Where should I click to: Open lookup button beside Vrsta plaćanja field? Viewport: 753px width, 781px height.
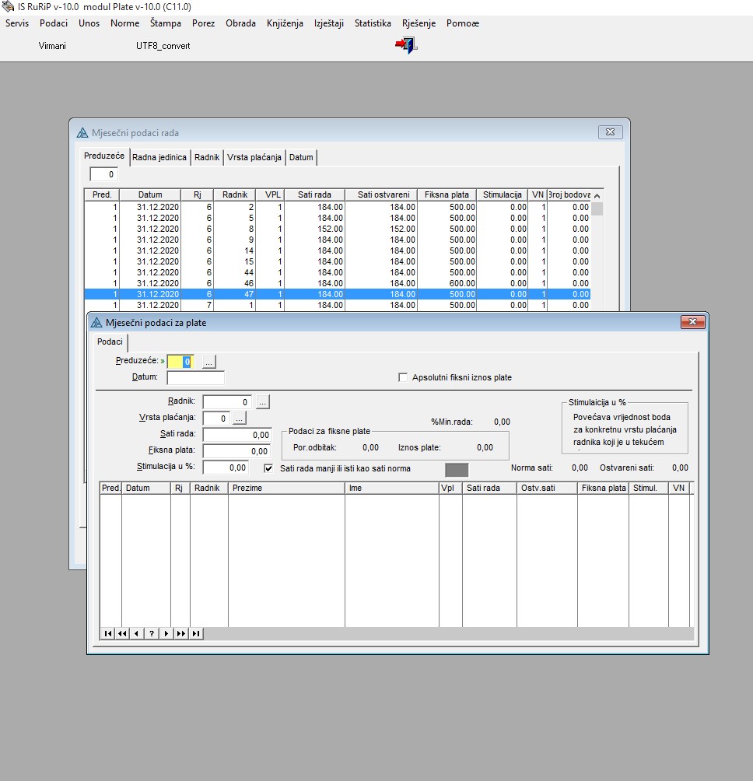(239, 419)
